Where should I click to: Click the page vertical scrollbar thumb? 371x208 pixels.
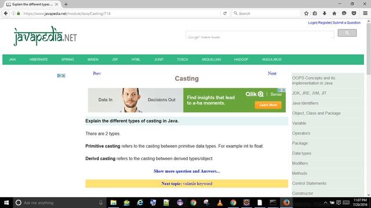click(x=369, y=49)
